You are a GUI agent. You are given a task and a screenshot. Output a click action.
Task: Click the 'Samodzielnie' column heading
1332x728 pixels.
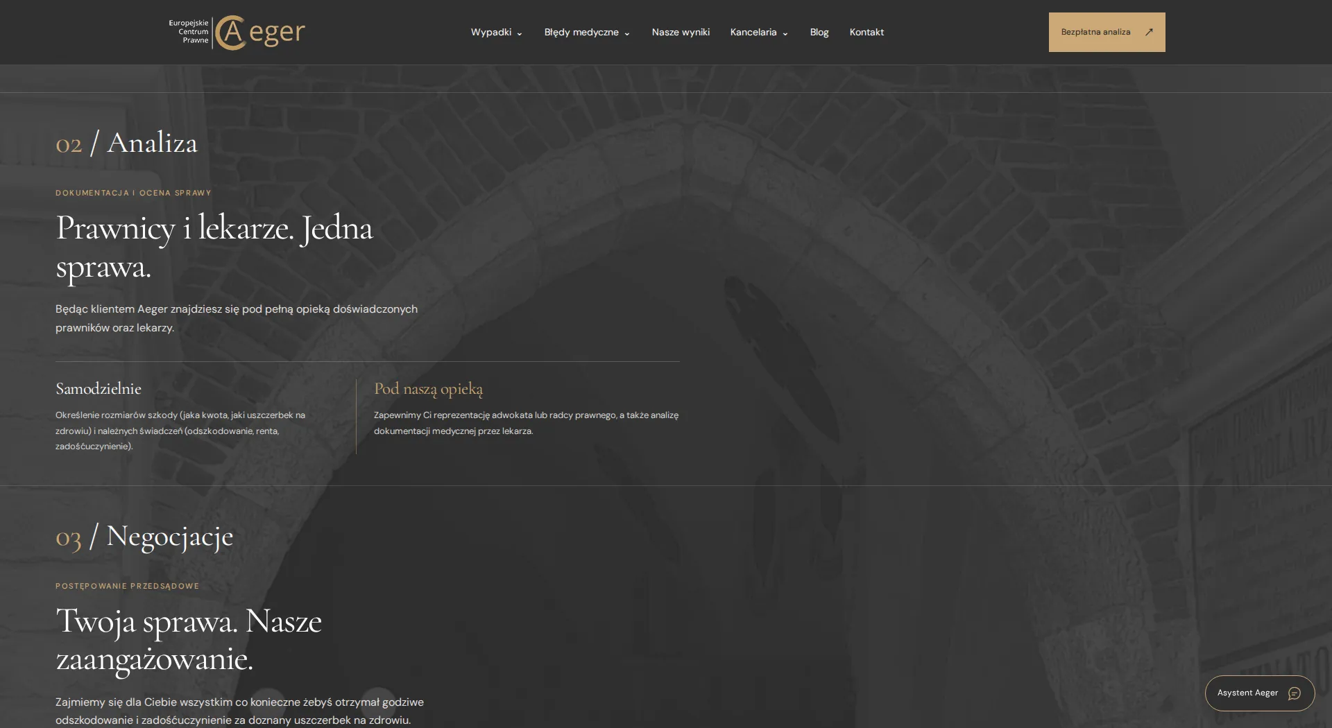click(x=99, y=389)
